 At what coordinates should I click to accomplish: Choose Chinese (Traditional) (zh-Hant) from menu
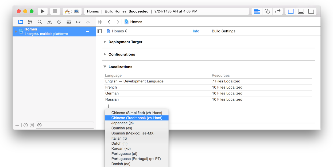click(x=137, y=118)
